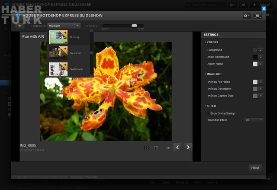277x190 pixels.
Task: Go to the next slide
Action: tap(188, 147)
